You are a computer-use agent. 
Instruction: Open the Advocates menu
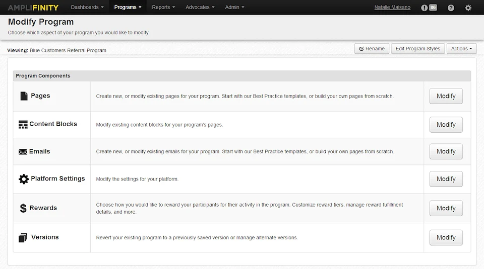pos(200,8)
